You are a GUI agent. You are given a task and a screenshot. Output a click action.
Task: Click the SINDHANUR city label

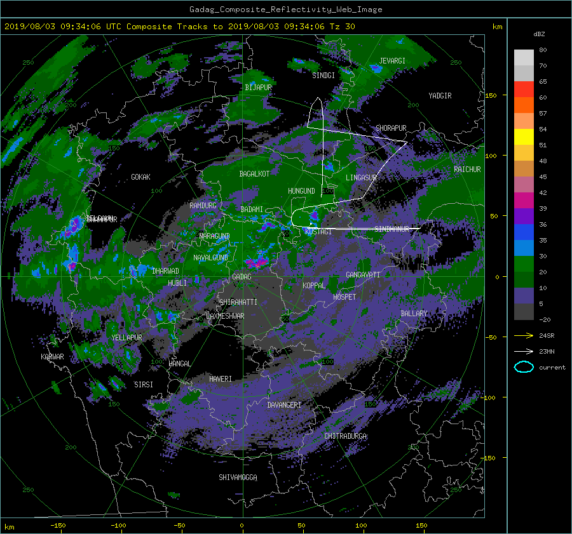click(392, 229)
